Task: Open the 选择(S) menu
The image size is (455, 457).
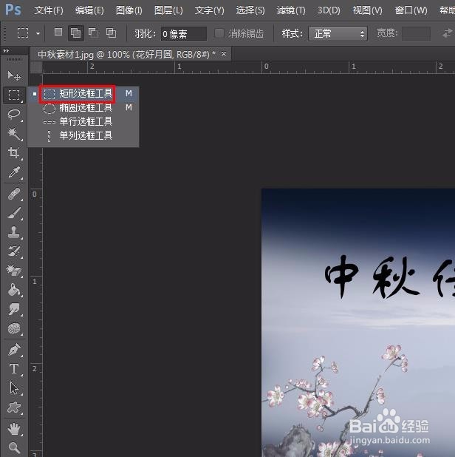Action: pos(250,11)
